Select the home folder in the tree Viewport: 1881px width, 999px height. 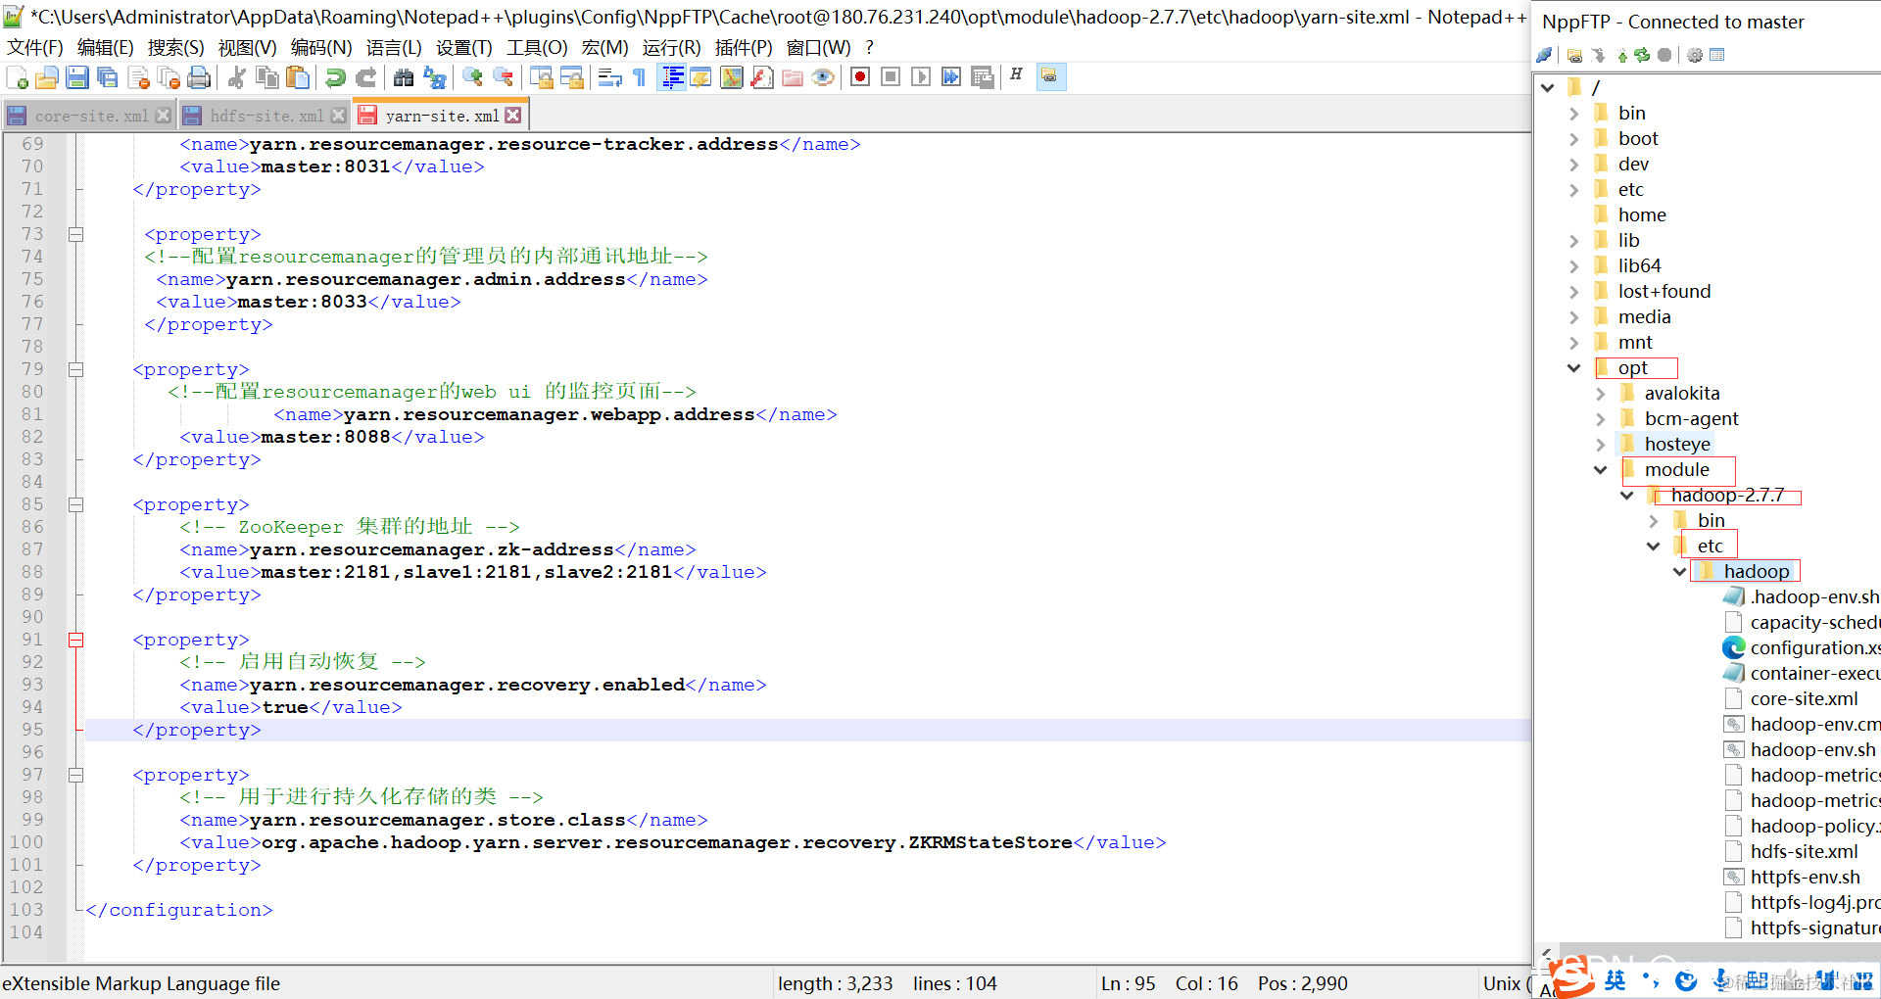pyautogui.click(x=1642, y=214)
